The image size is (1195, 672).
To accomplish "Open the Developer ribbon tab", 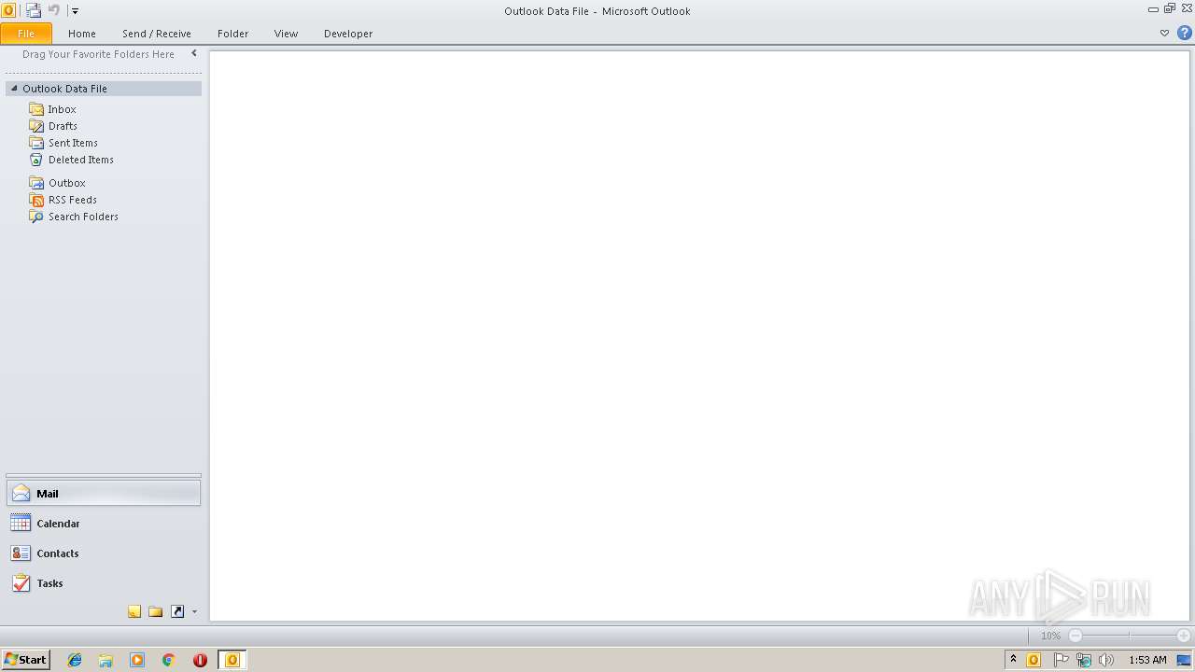I will point(348,34).
